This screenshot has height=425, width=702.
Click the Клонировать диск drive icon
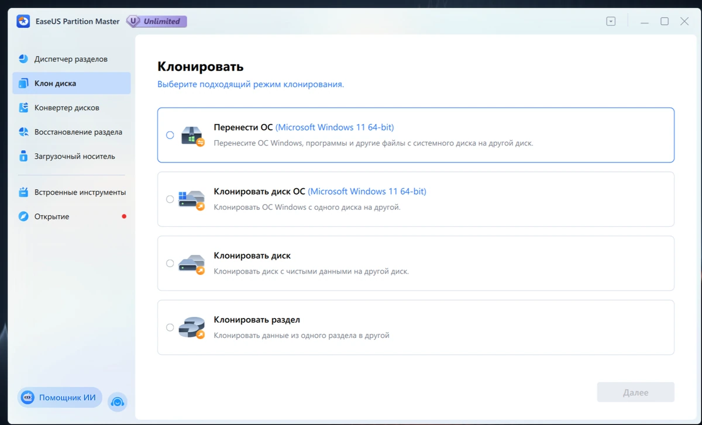click(192, 264)
